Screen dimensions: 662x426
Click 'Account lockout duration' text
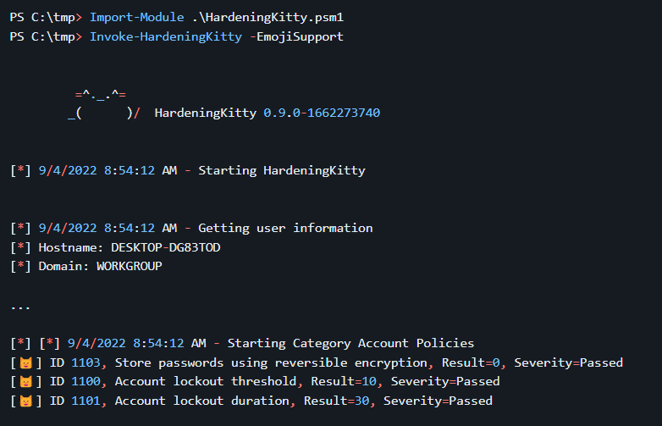201,401
